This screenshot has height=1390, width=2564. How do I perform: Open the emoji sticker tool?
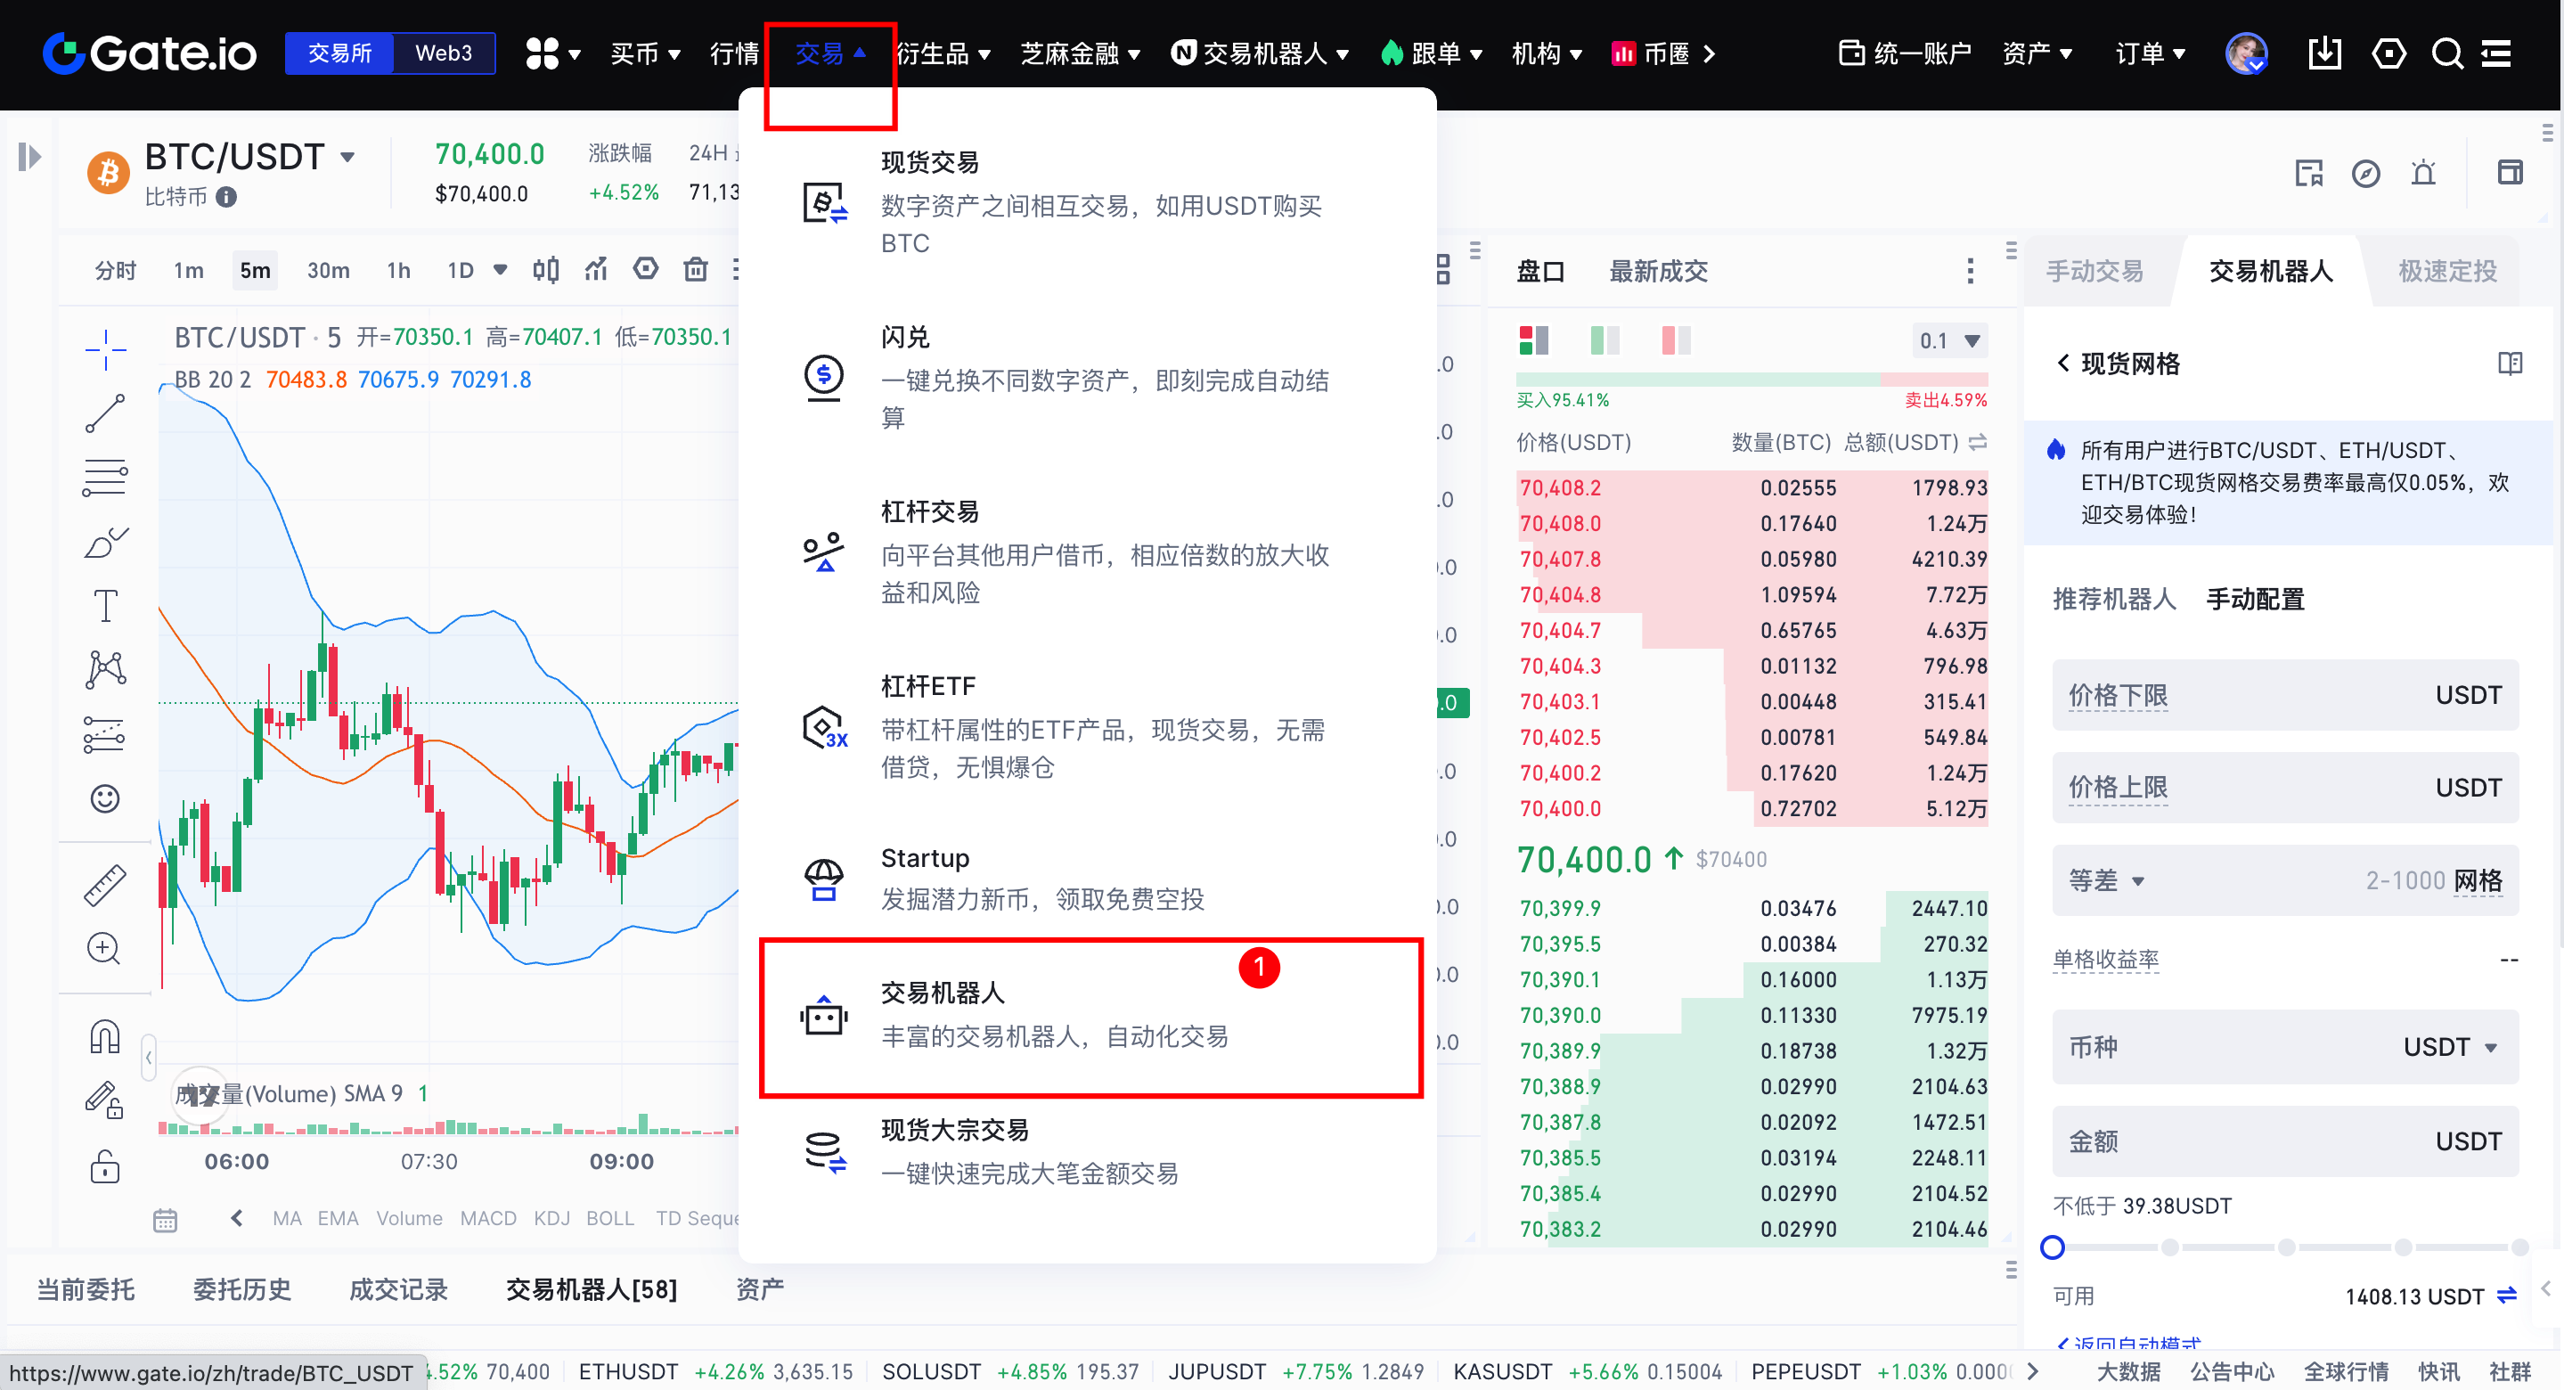[105, 798]
